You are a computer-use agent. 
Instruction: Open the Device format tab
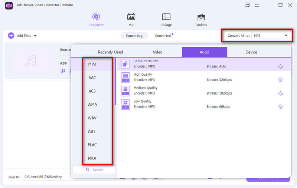[251, 52]
